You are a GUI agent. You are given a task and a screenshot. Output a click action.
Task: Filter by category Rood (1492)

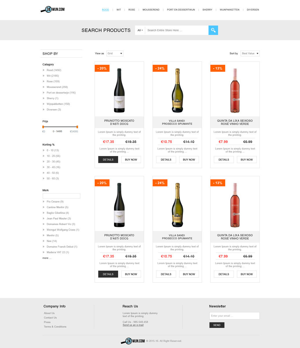click(54, 70)
